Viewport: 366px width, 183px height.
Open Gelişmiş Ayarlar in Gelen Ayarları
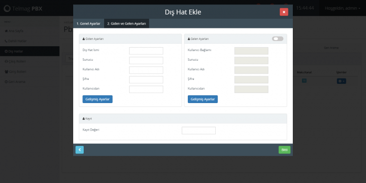203,99
